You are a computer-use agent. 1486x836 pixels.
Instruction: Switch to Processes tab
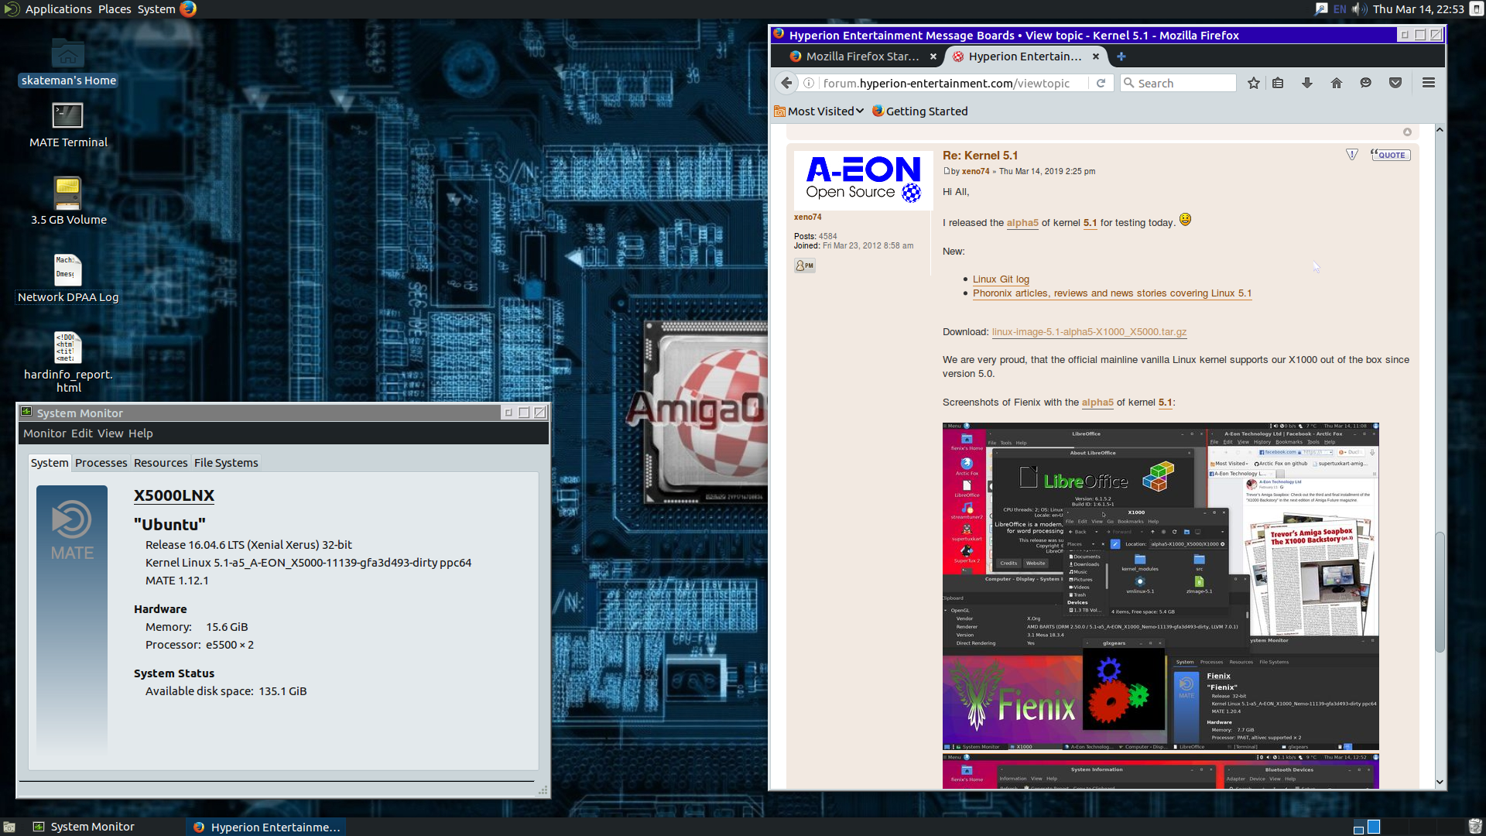tap(101, 463)
